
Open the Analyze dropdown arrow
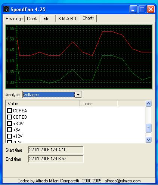click(x=78, y=95)
